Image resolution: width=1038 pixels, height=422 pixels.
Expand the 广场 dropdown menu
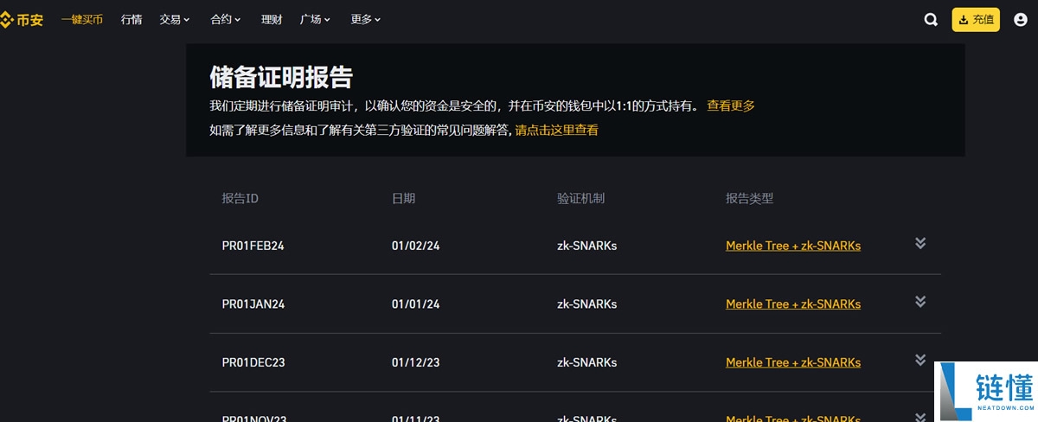click(316, 20)
